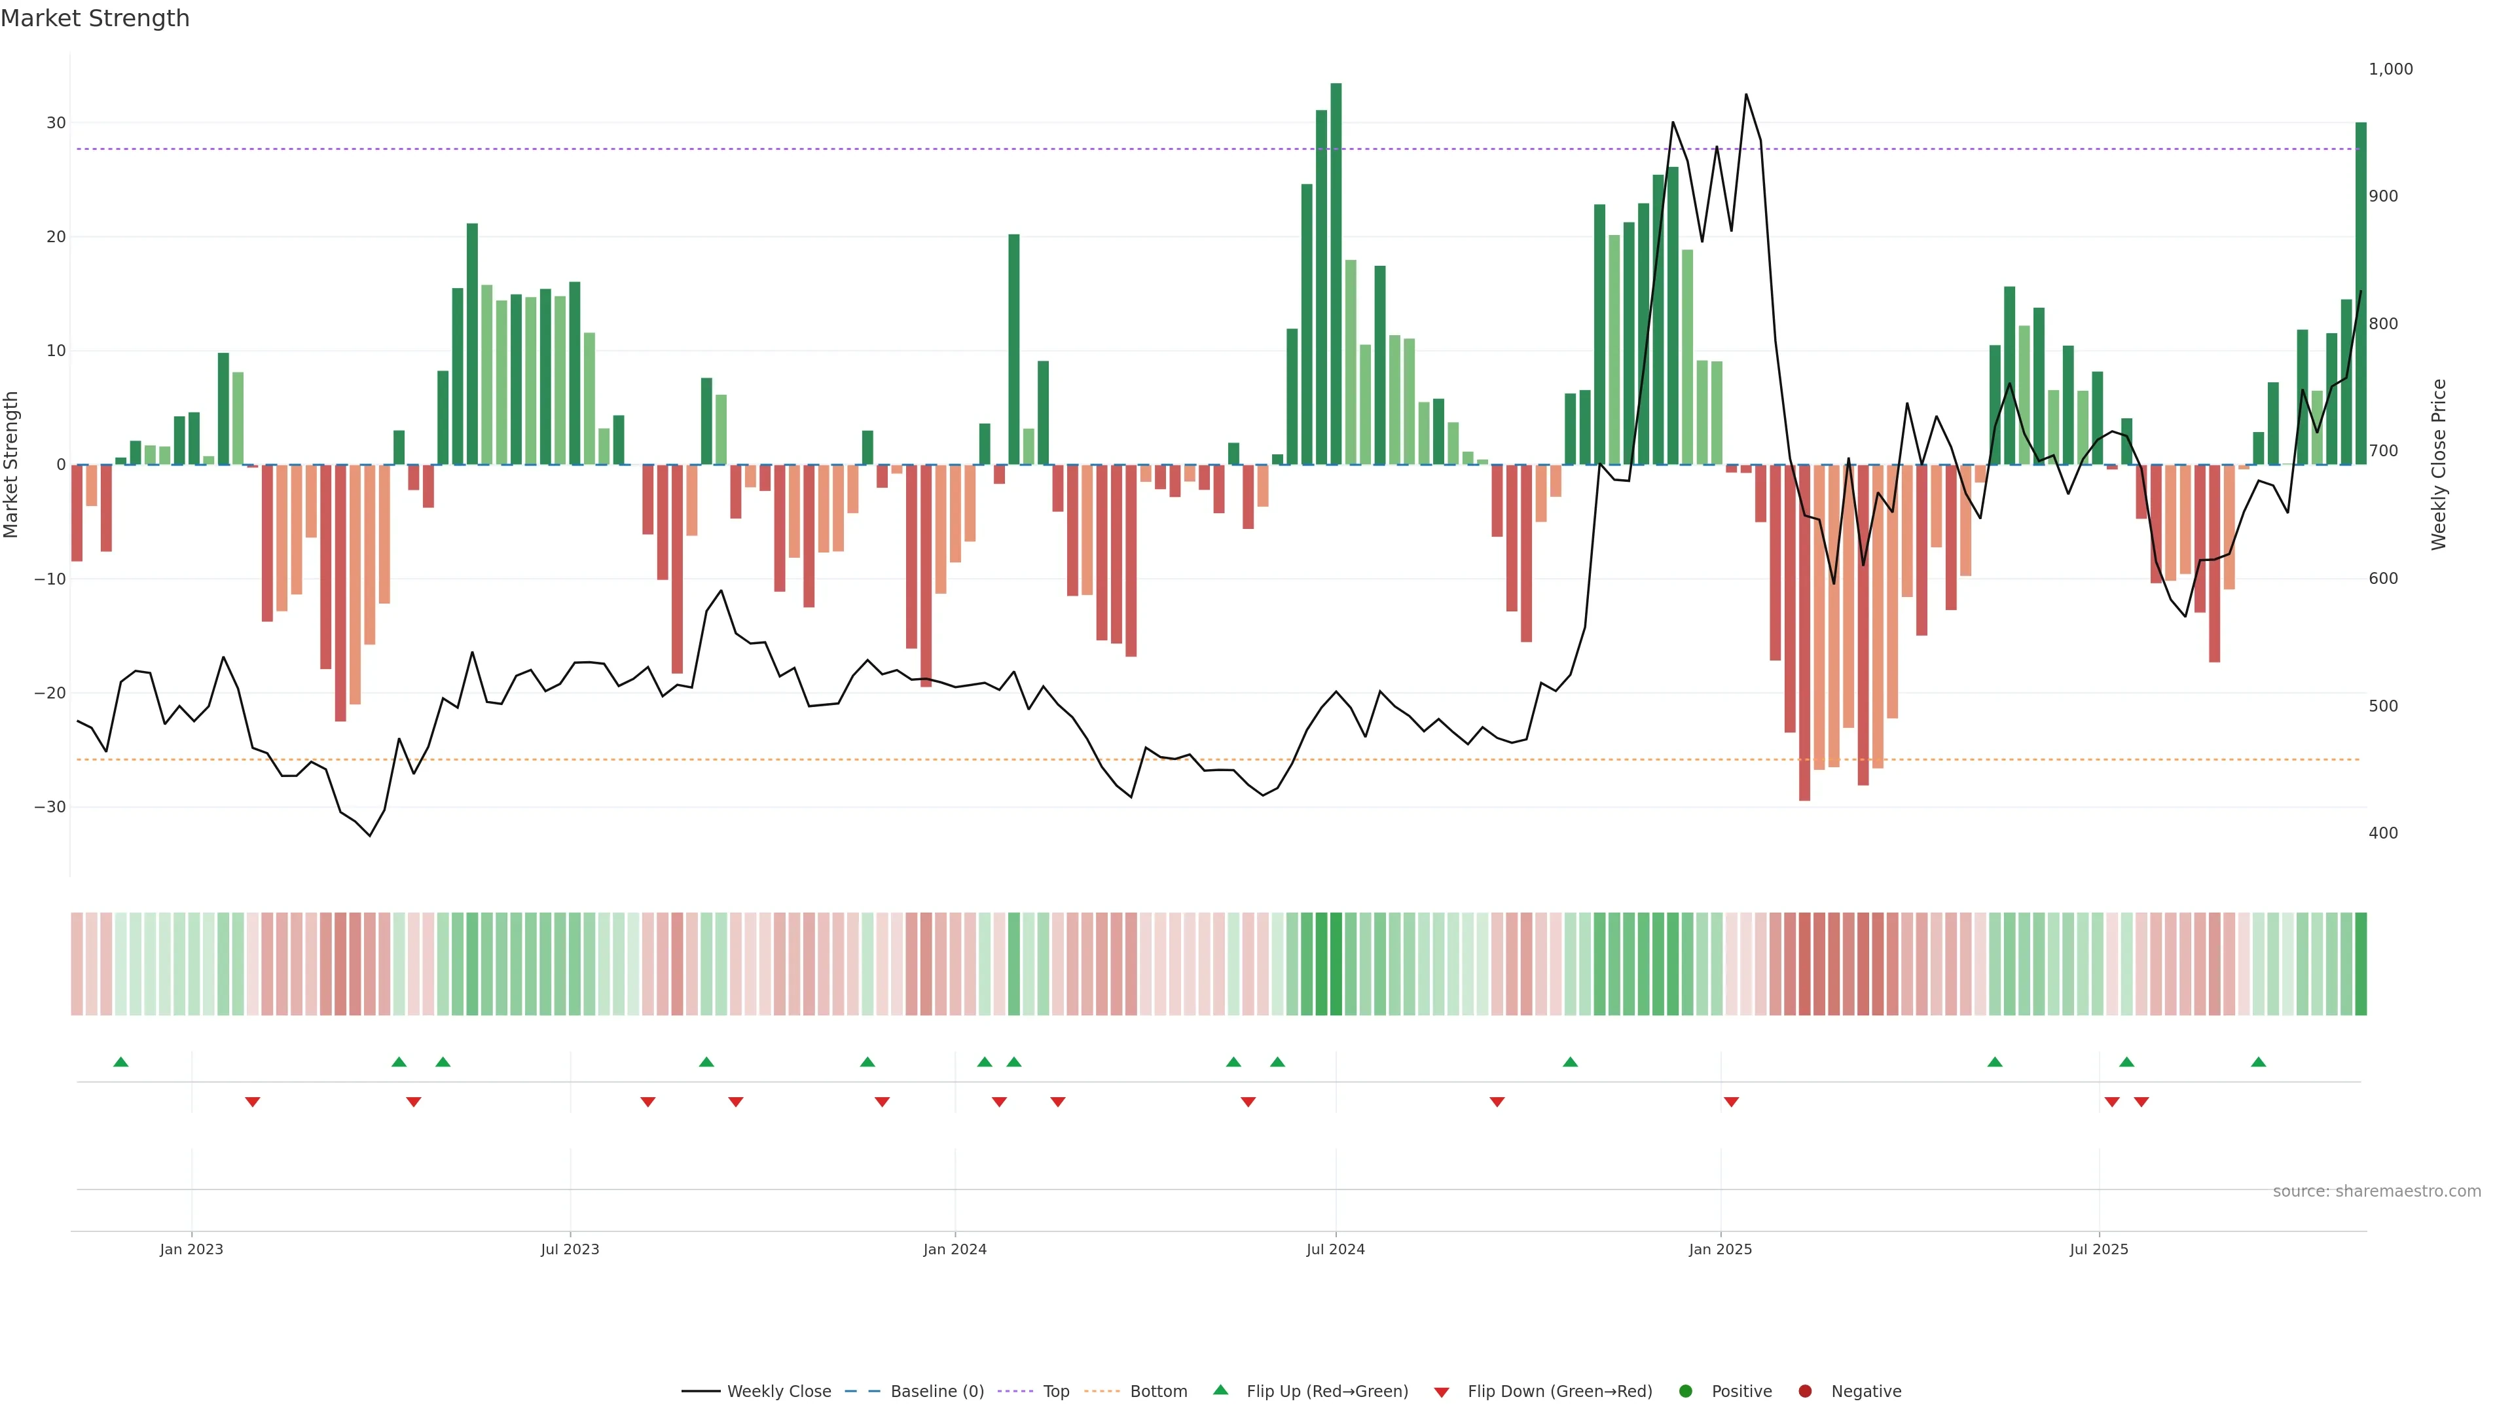Click the dark red Negative circle legend icon
This screenshot has width=2514, height=1414.
(1804, 1392)
